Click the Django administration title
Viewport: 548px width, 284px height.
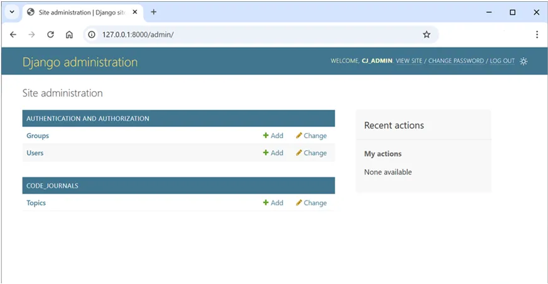pyautogui.click(x=80, y=62)
